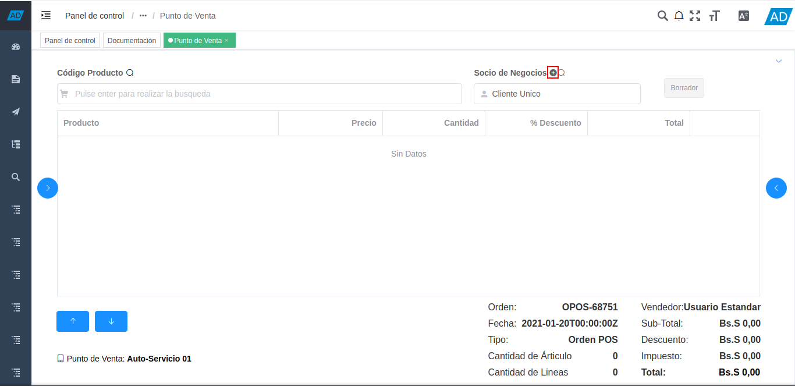795x386 pixels.
Task: Click the Cantidad de Lineas label
Action: (x=528, y=372)
